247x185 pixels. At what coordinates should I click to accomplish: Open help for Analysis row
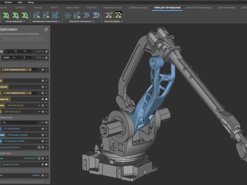(43, 175)
